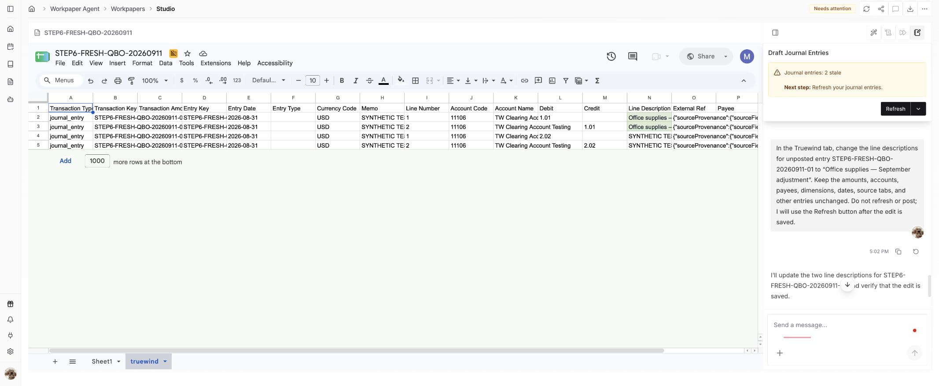Click the magic wand panel icon

(874, 33)
